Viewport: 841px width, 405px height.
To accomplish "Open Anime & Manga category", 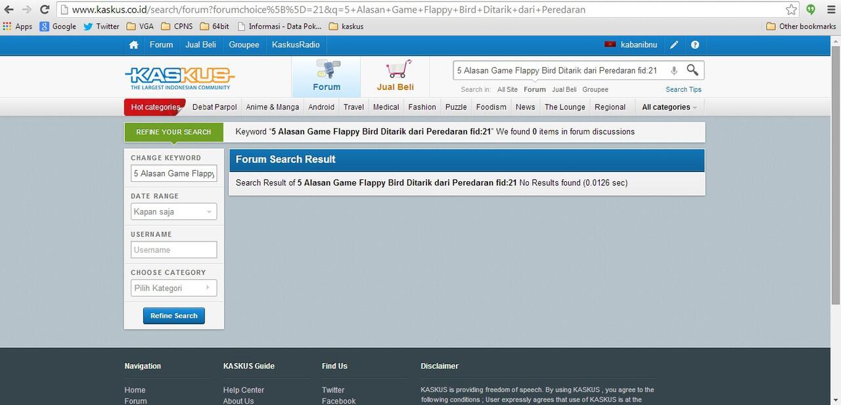I will [x=273, y=107].
